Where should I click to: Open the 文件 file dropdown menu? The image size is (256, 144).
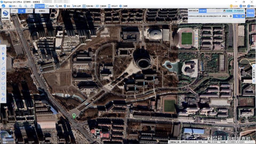12,6
